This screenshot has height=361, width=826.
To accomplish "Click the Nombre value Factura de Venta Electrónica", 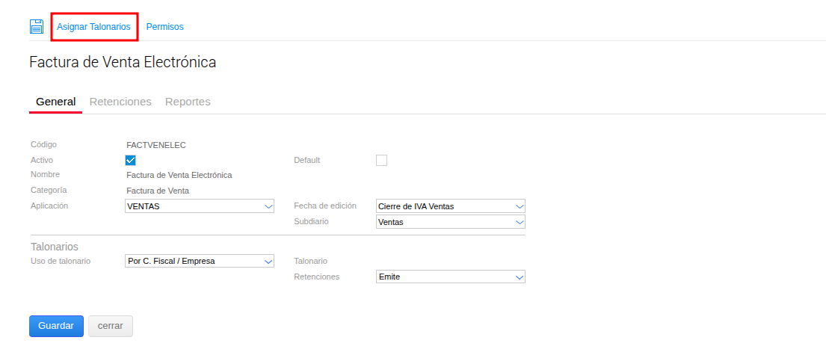I will [x=179, y=175].
